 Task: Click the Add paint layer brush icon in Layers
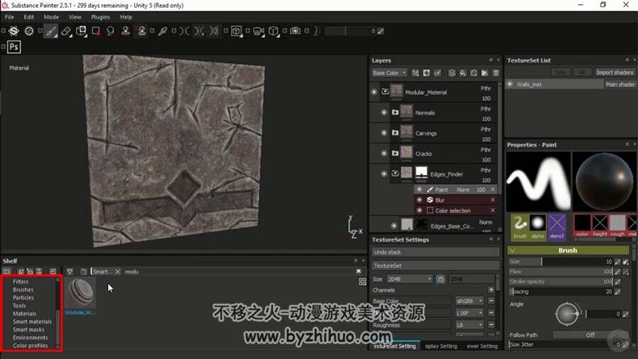coord(437,73)
